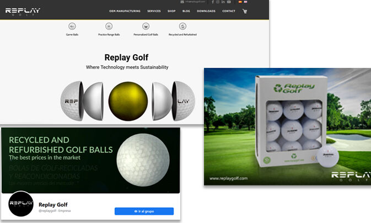Click the green Replay Golf logo on box

[294, 88]
